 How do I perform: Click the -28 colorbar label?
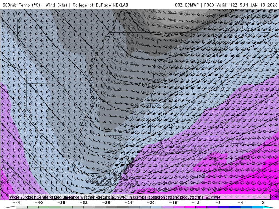pyautogui.click(x=106, y=203)
